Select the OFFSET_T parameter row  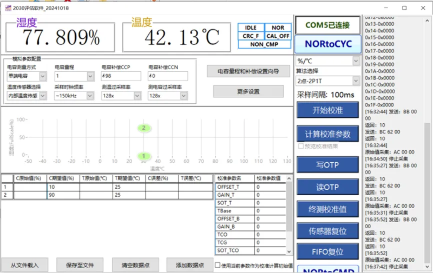251,187
